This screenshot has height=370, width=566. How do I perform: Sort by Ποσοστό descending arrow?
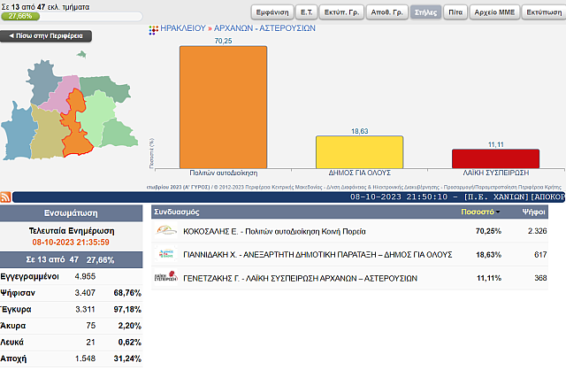[497, 212]
